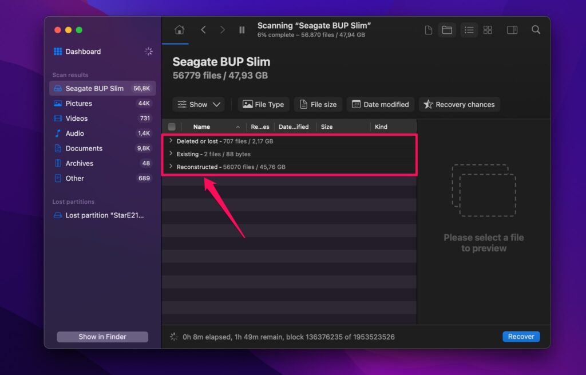Filter by File Type

pyautogui.click(x=263, y=104)
